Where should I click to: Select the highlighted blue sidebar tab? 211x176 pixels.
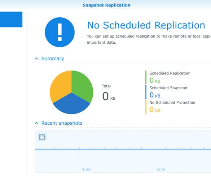point(11,20)
